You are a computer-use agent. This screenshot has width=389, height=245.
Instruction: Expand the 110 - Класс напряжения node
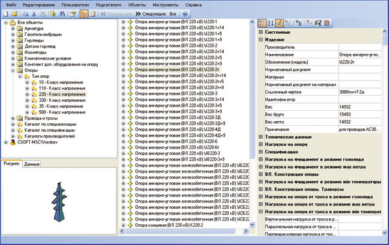tap(27, 88)
